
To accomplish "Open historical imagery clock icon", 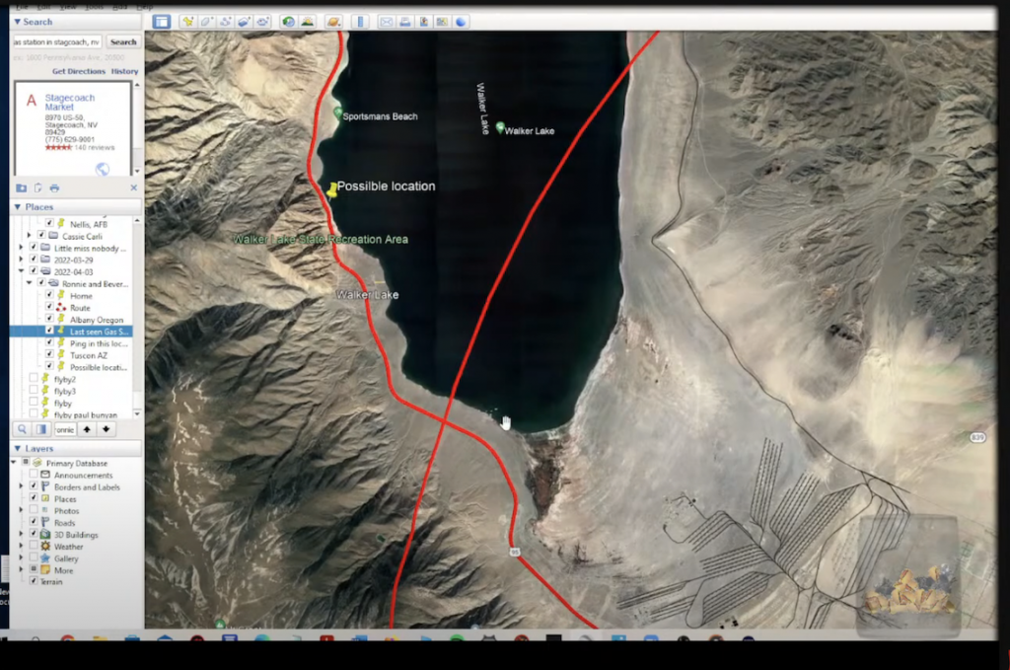I will click(288, 22).
